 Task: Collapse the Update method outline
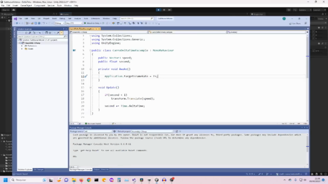click(x=90, y=87)
